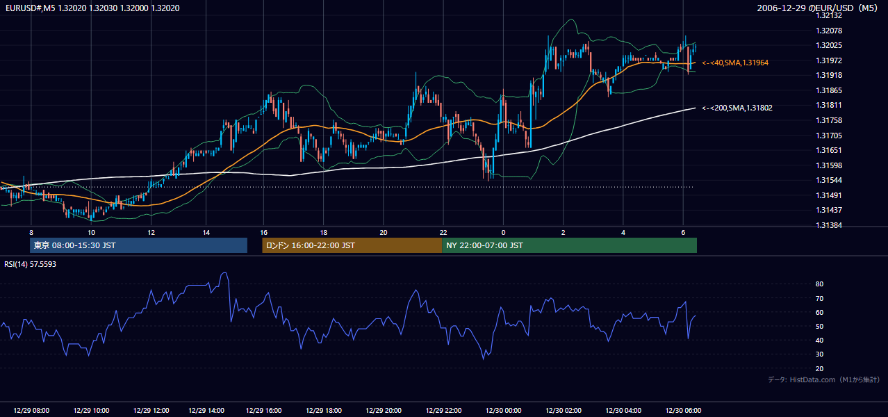Click the データ: HistData.com source credit
The image size is (888, 417).
tap(824, 379)
